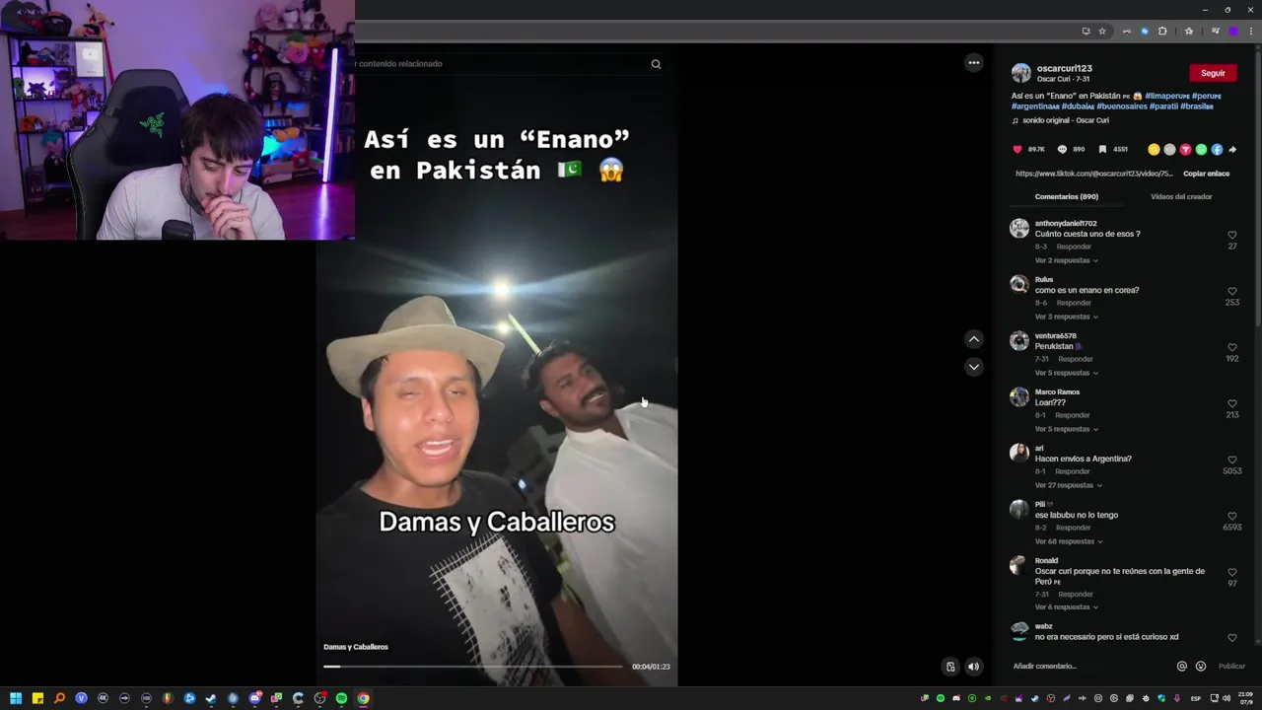The width and height of the screenshot is (1262, 710).
Task: Like Pili's labubu comment
Action: pyautogui.click(x=1232, y=517)
